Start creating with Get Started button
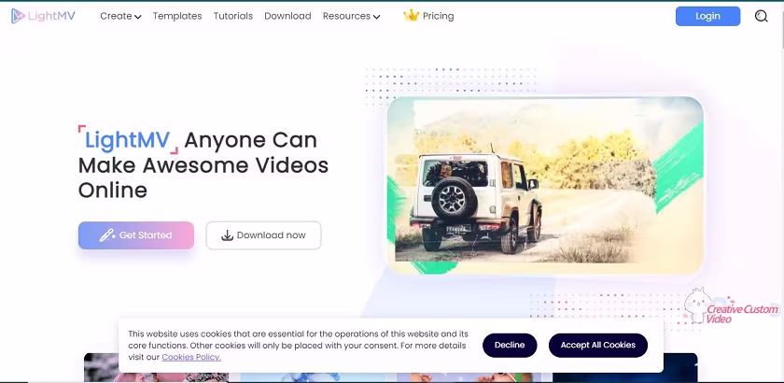 [x=136, y=235]
